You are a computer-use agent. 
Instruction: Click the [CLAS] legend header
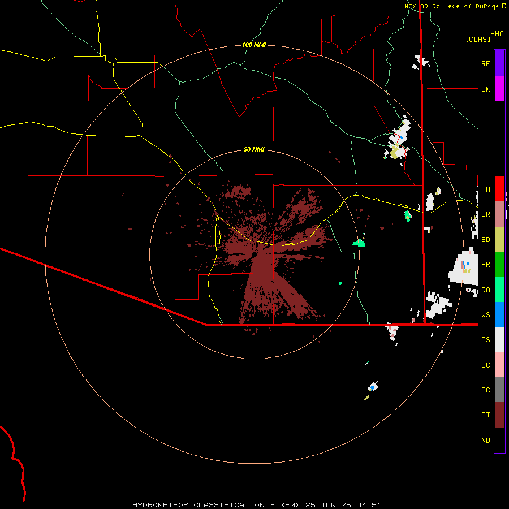(x=478, y=39)
